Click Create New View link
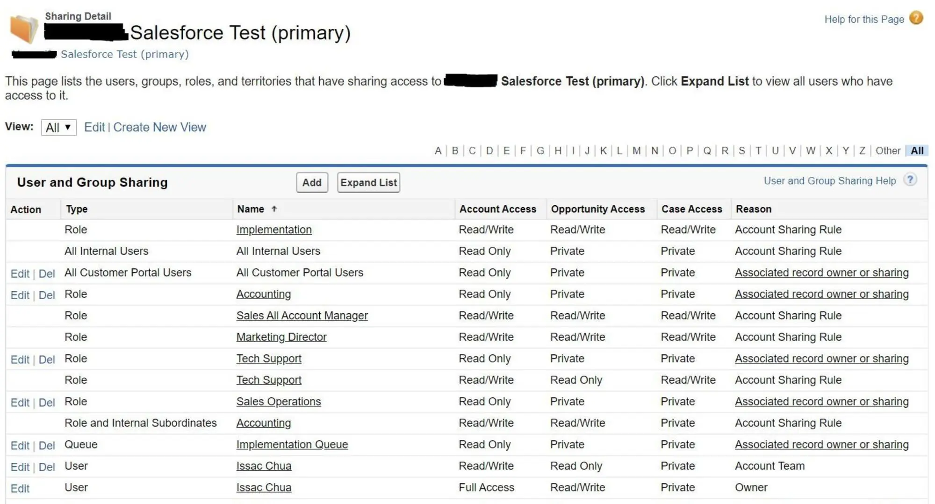 tap(159, 127)
